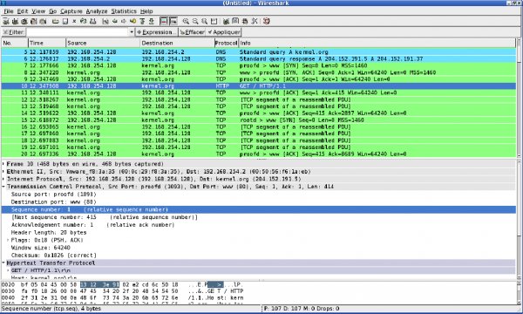
Task: Open a capture file icon
Action: [x=56, y=21]
